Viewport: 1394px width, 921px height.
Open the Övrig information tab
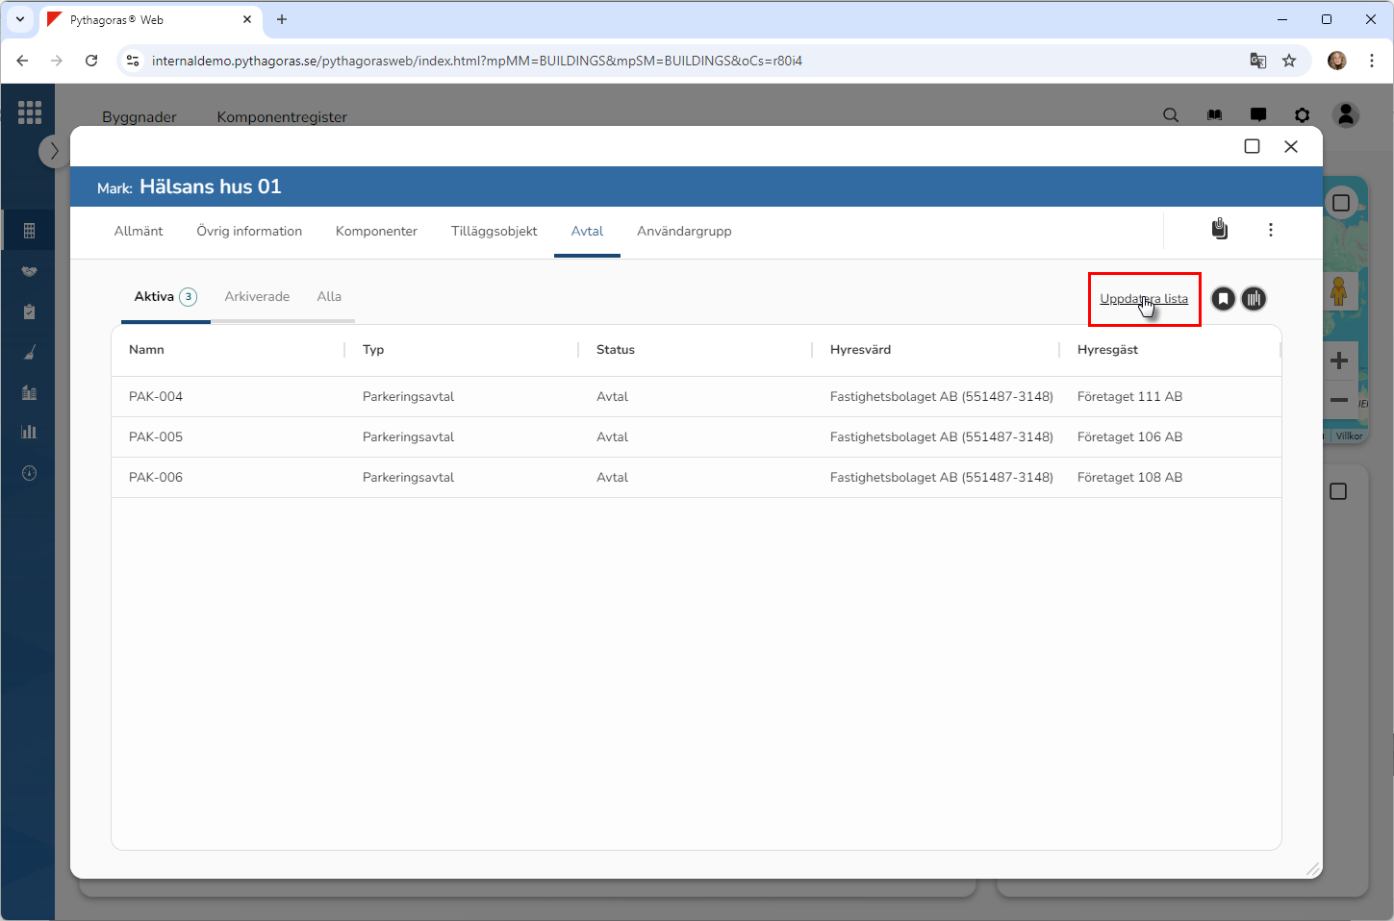tap(249, 232)
